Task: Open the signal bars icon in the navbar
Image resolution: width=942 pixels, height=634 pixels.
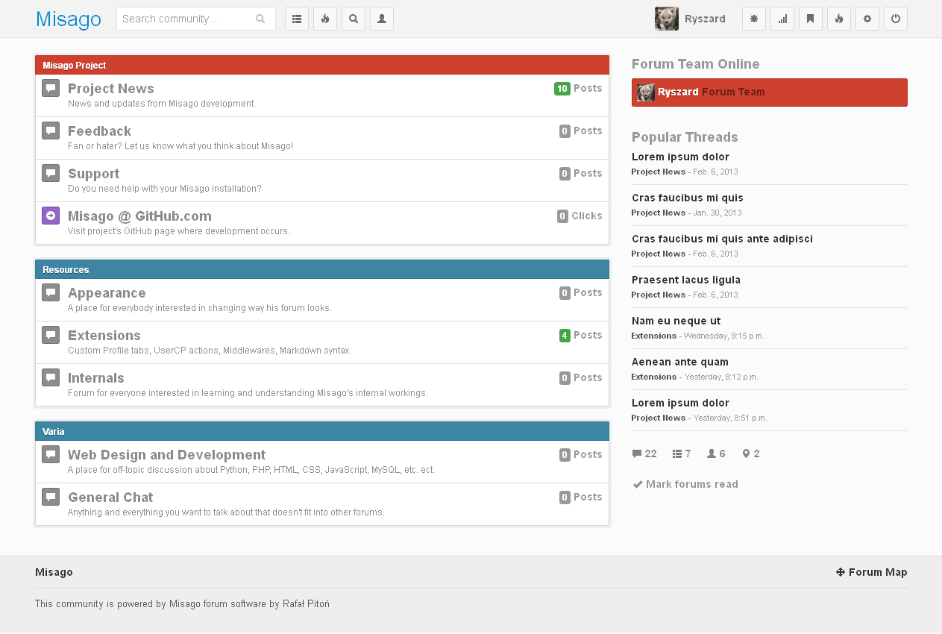Action: [782, 19]
